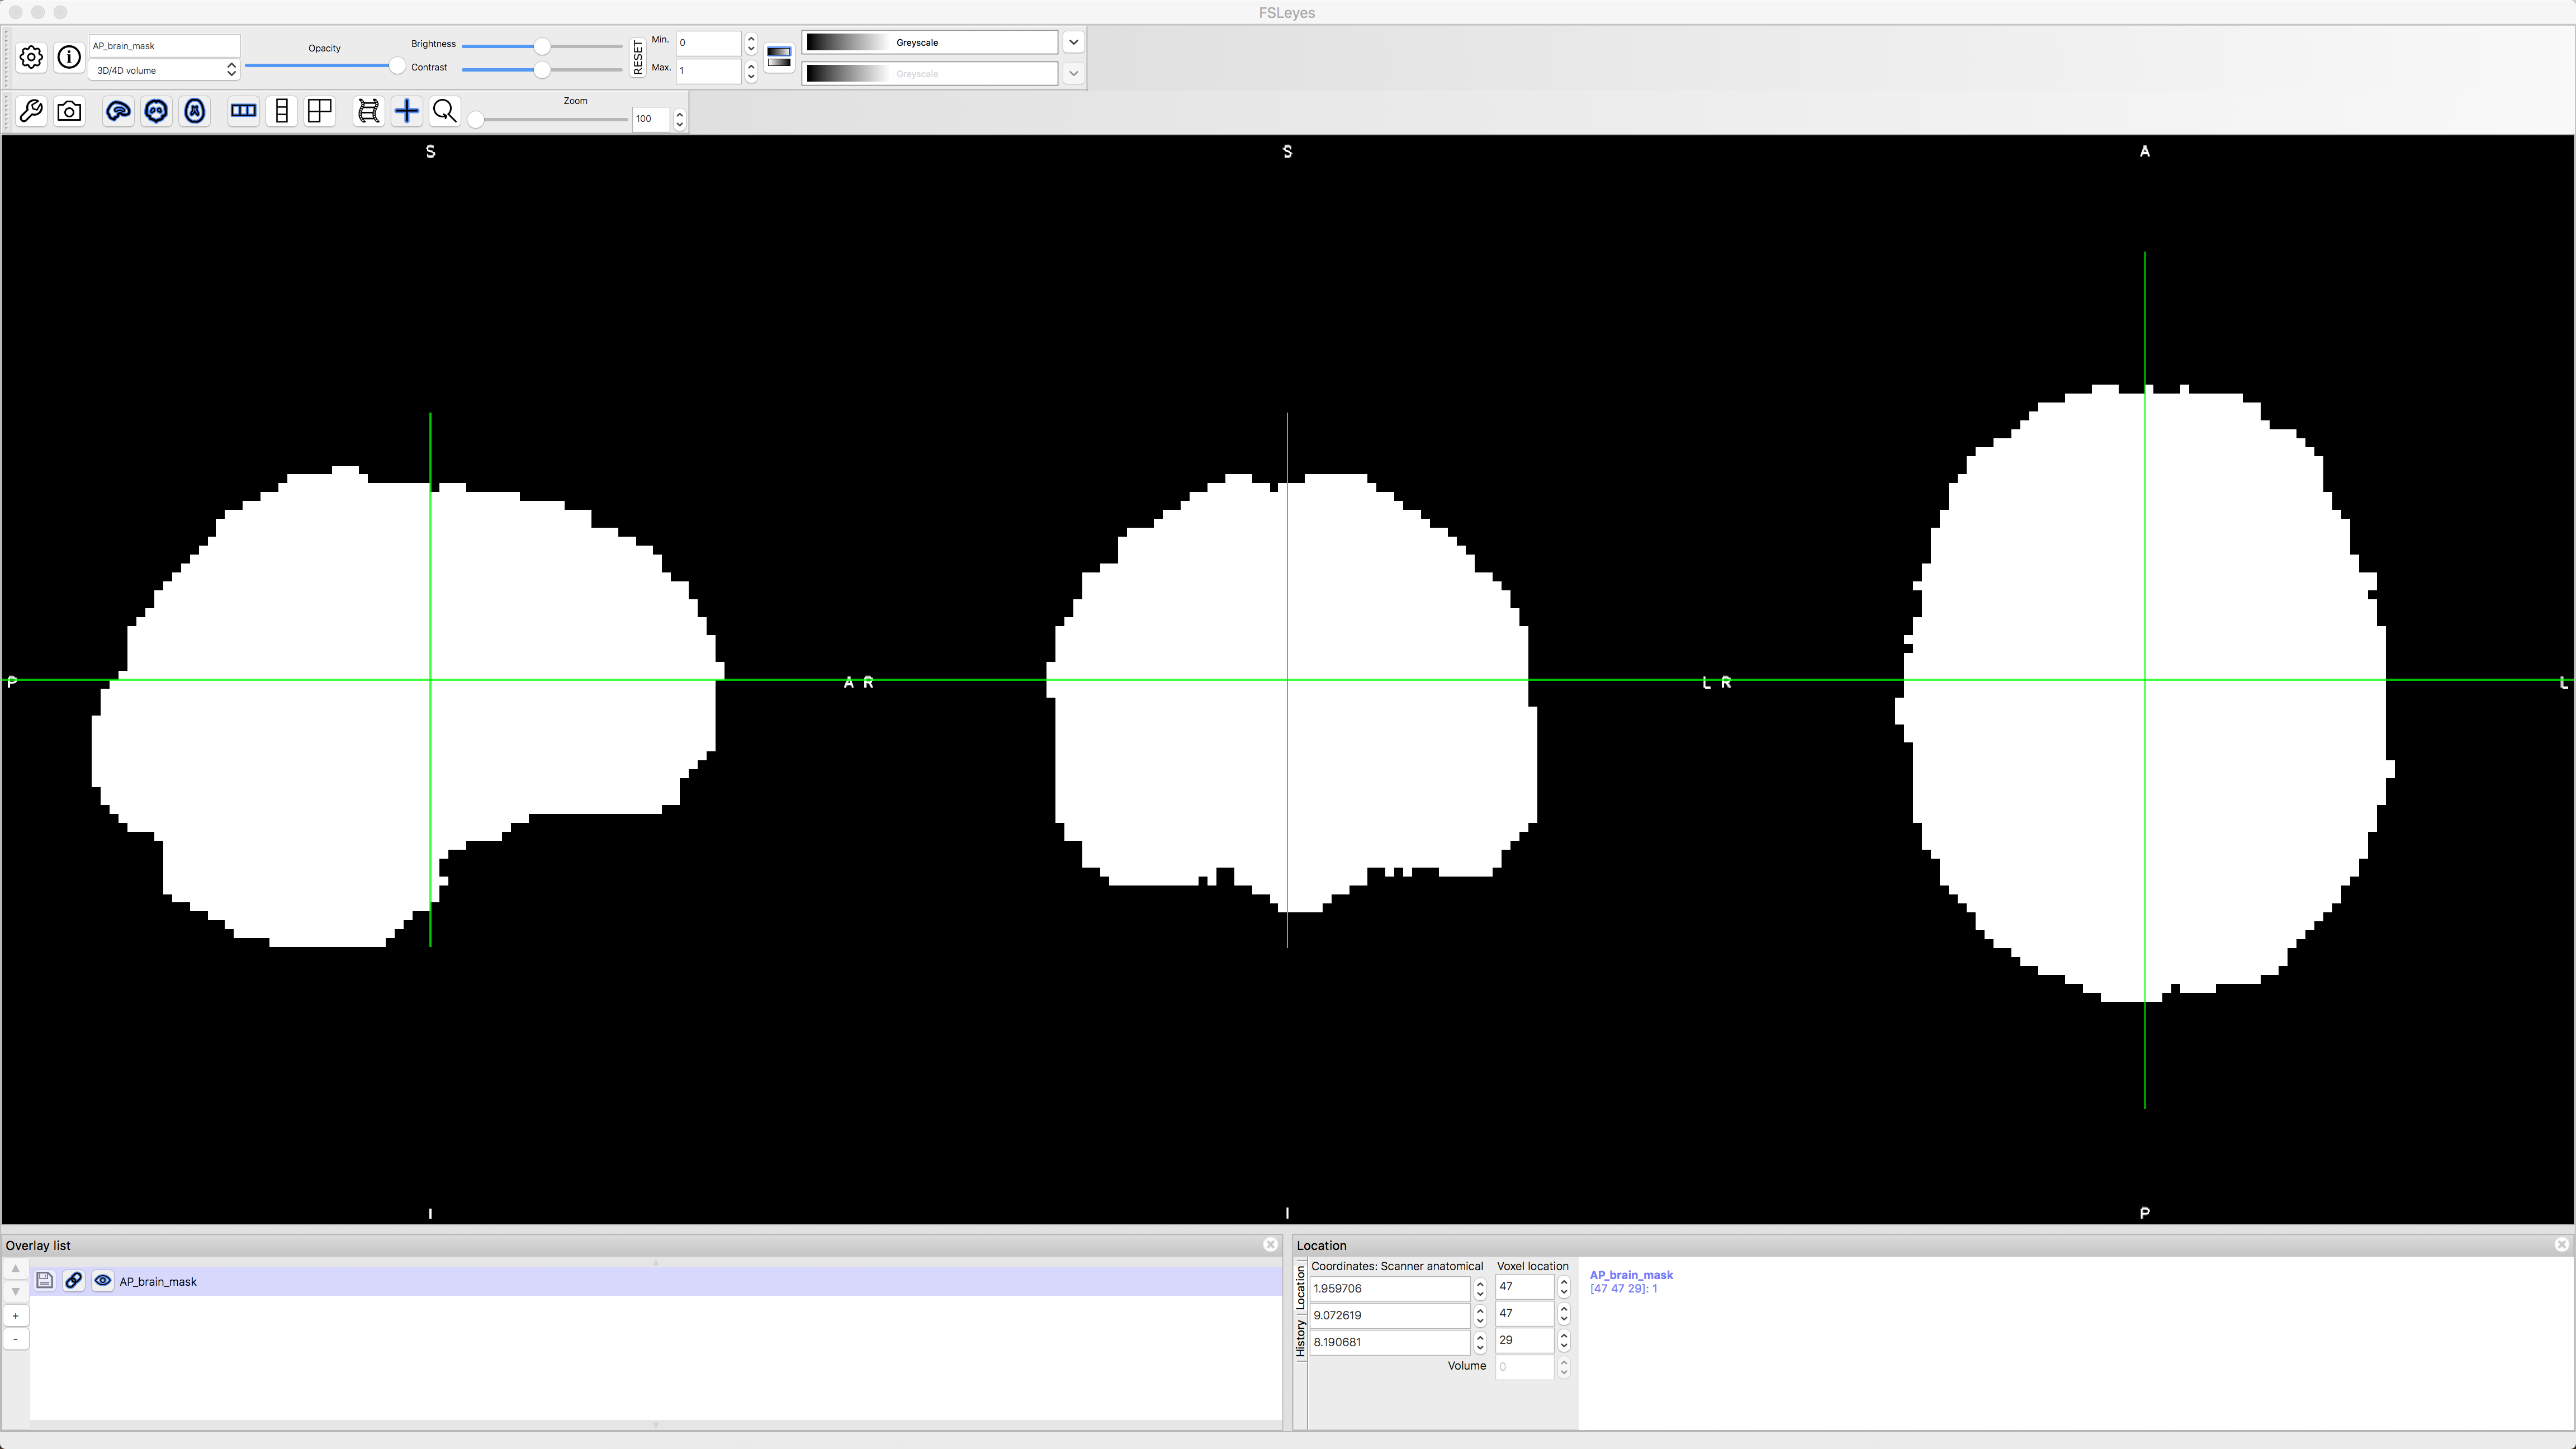The height and width of the screenshot is (1449, 2576).
Task: Close the Location panel
Action: (2562, 1244)
